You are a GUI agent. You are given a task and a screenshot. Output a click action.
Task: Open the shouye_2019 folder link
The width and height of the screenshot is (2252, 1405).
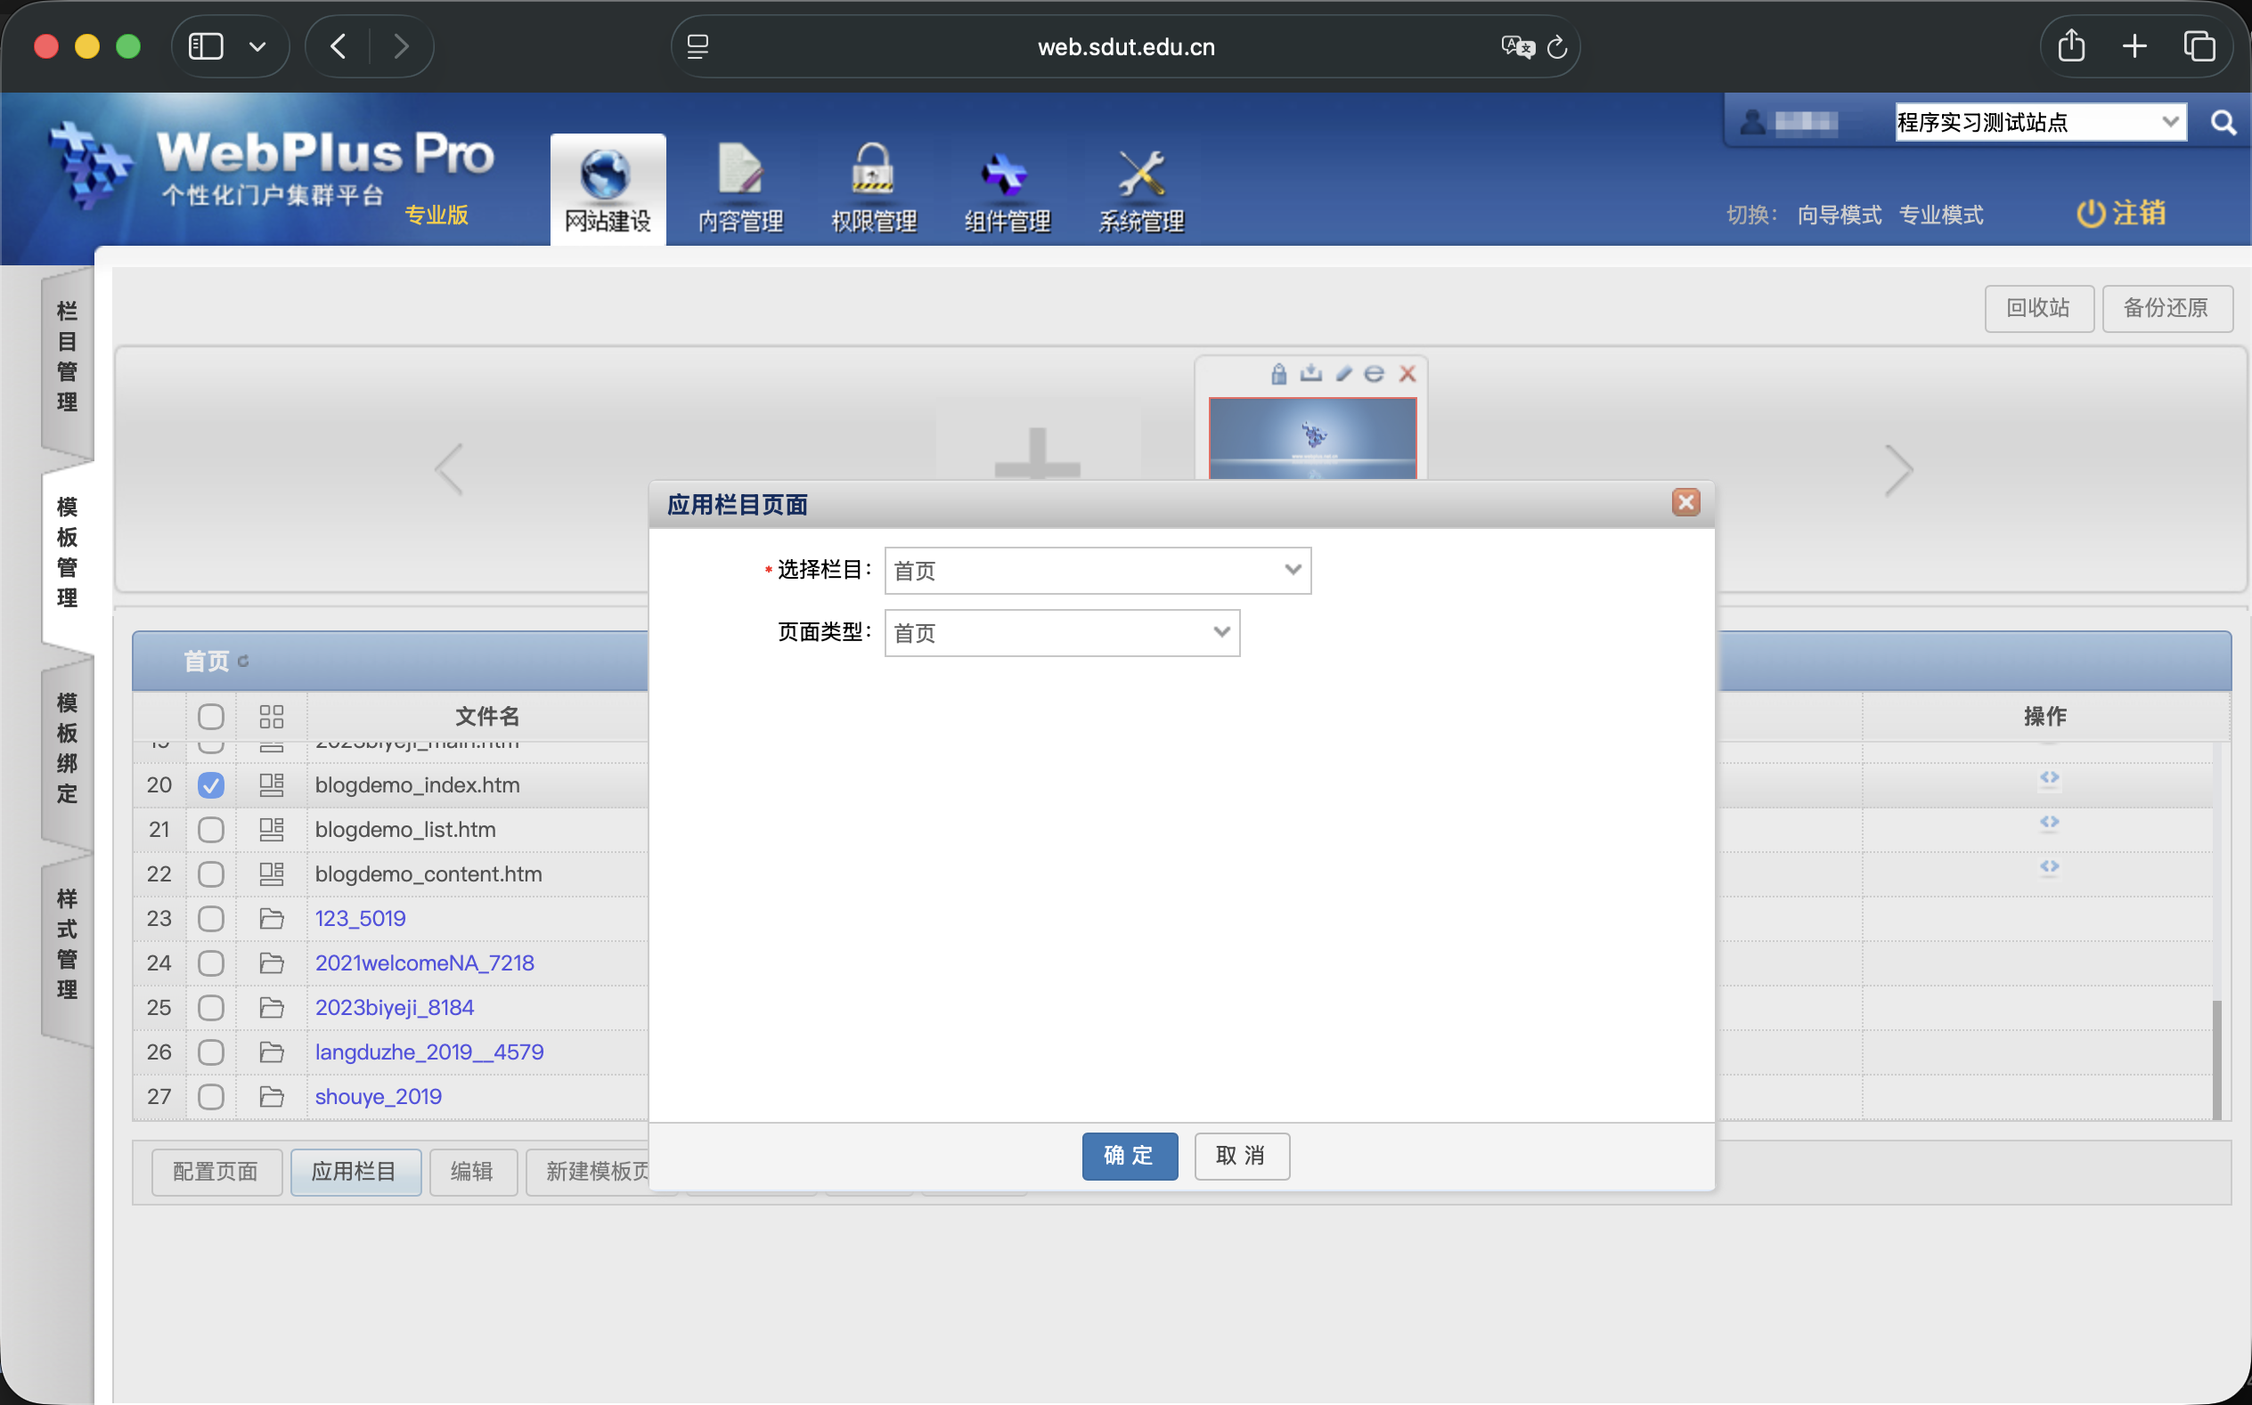coord(378,1095)
